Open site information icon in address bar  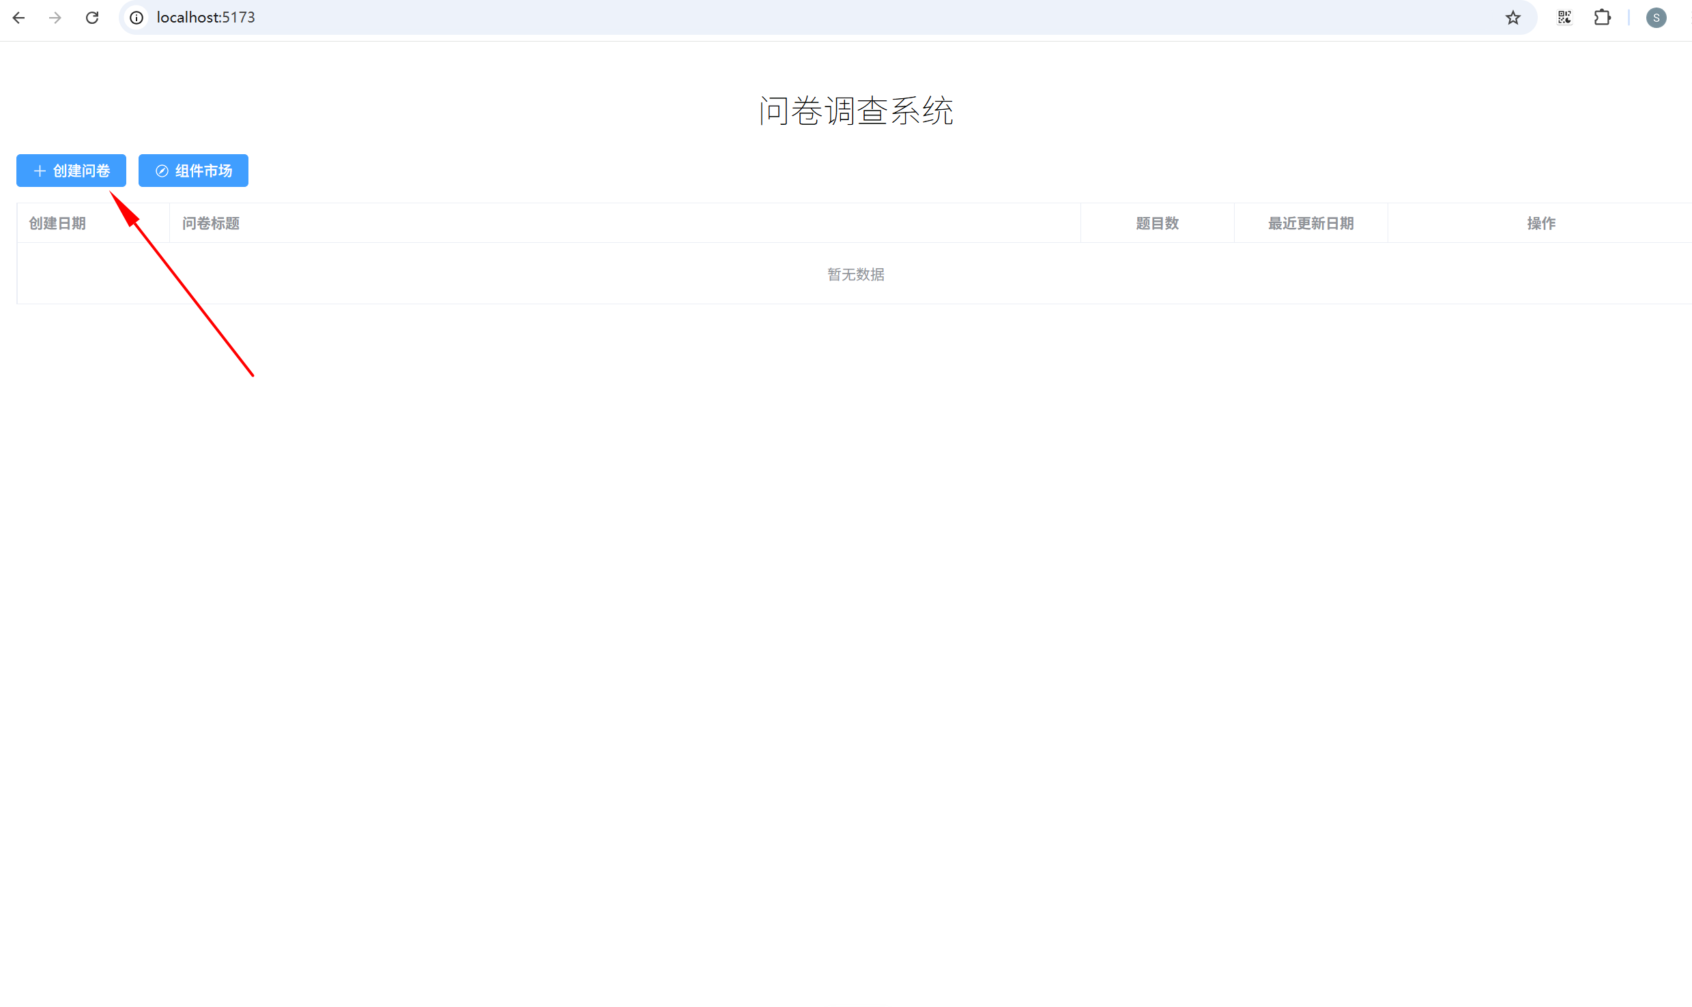[137, 18]
